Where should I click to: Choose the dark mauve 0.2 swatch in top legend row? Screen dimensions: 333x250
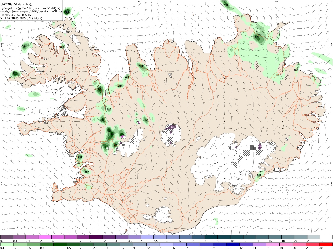7,237
